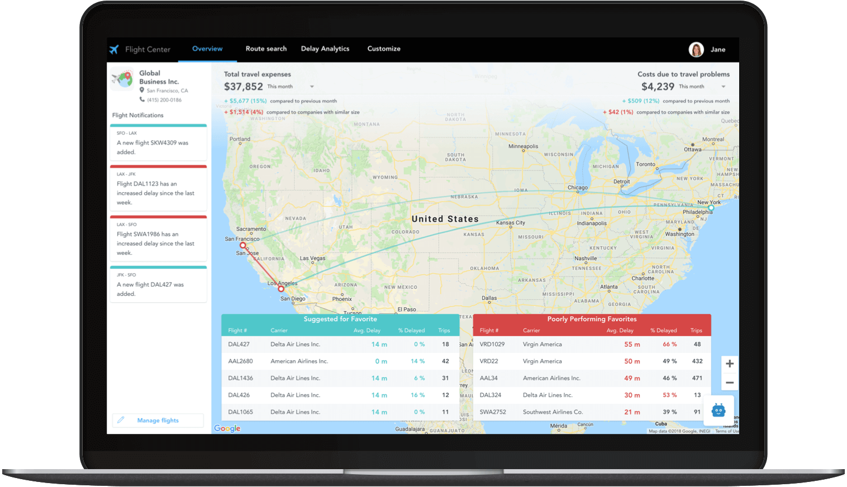Viewport: 847px width, 487px height.
Task: Click Jane's profile avatar
Action: click(x=696, y=50)
